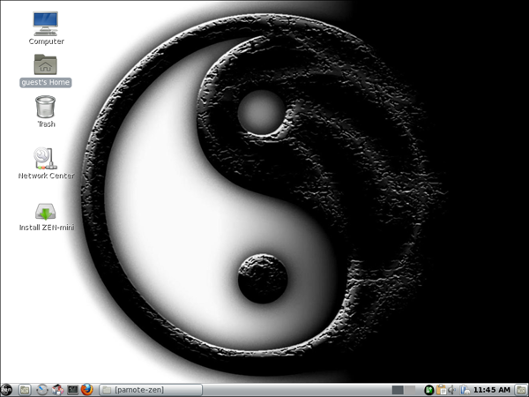Click the green tray status icon

[x=429, y=389]
